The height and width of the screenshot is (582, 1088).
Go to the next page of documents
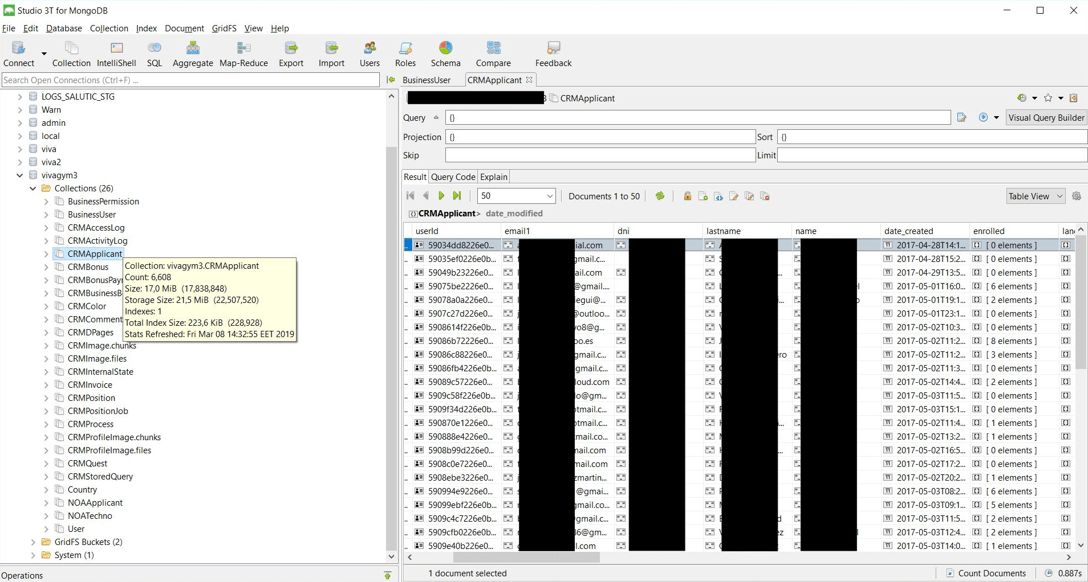(x=441, y=196)
